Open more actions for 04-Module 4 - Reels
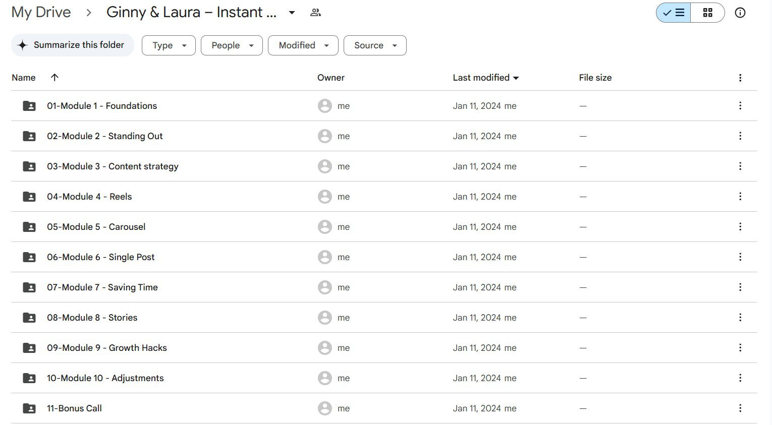The width and height of the screenshot is (772, 425). (740, 197)
